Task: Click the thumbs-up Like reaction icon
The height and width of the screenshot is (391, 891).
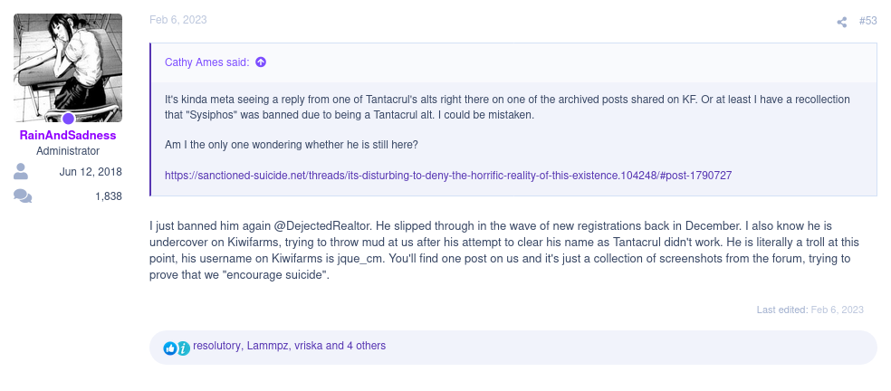Action: pos(170,348)
